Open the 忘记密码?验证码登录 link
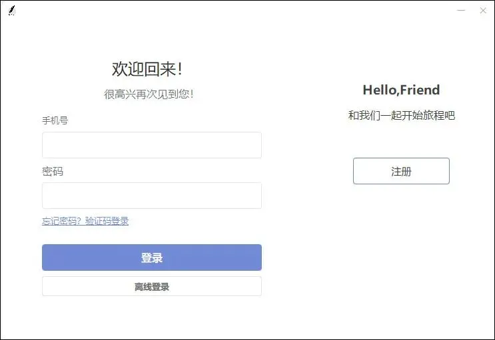Screen dimensions: 495x340 pos(85,221)
